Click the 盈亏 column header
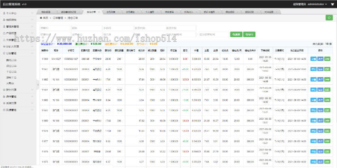The height and width of the screenshot is (168, 337). point(185,51)
